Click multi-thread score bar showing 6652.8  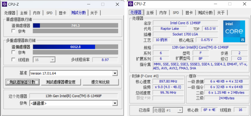pos(76,47)
